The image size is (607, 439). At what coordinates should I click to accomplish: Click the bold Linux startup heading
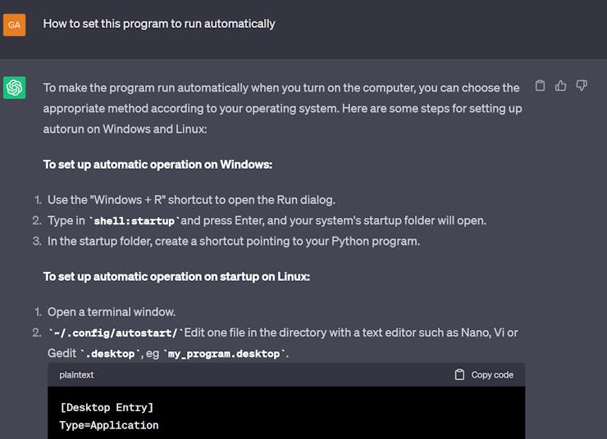(x=176, y=277)
